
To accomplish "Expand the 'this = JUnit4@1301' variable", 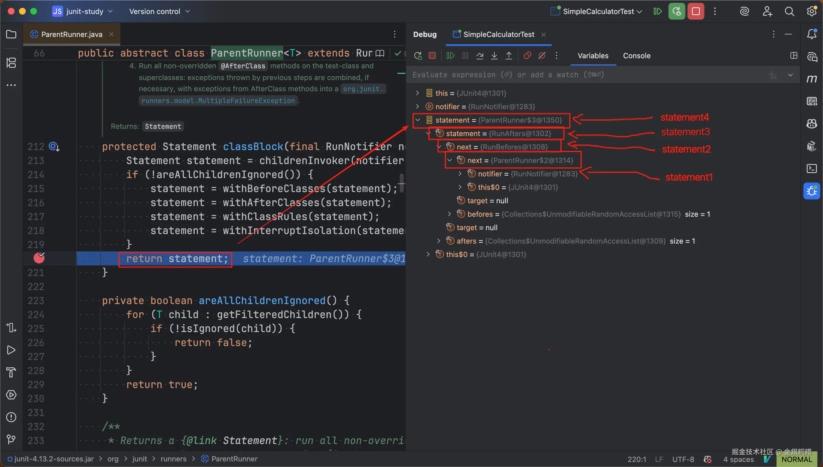I will (417, 93).
